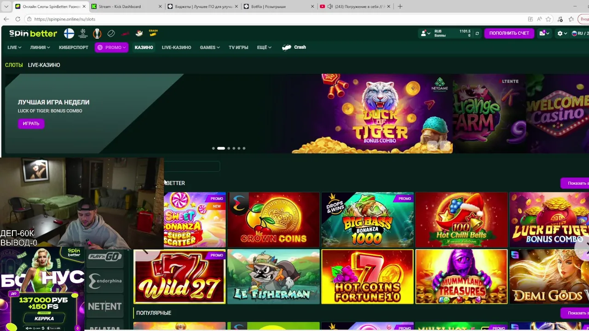Open the Europa League trophy icon
Viewport: 589px width, 331px height.
[97, 33]
